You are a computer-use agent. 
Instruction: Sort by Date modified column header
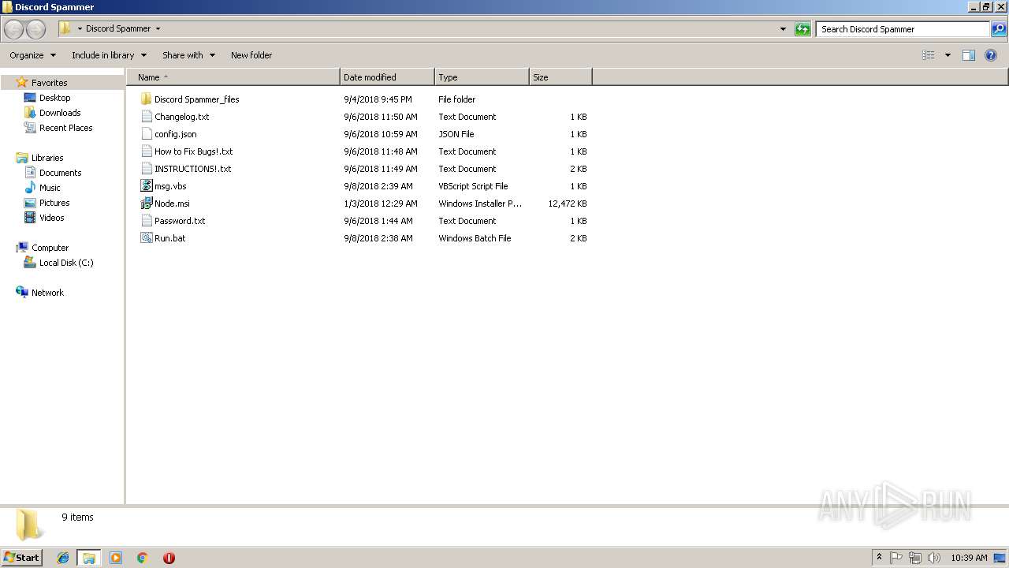coord(387,77)
